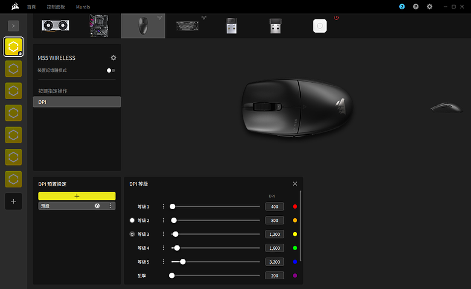The height and width of the screenshot is (289, 471).
Task: Select the 預設 DPI preset row
Action: [77, 206]
